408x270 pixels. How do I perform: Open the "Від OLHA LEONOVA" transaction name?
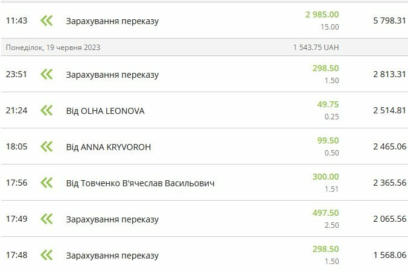click(x=105, y=111)
